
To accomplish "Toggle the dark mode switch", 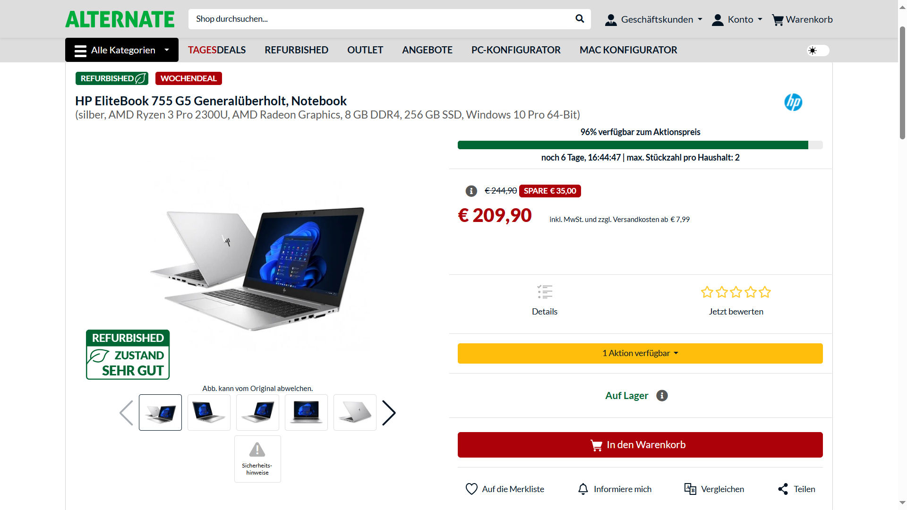I will (x=818, y=51).
